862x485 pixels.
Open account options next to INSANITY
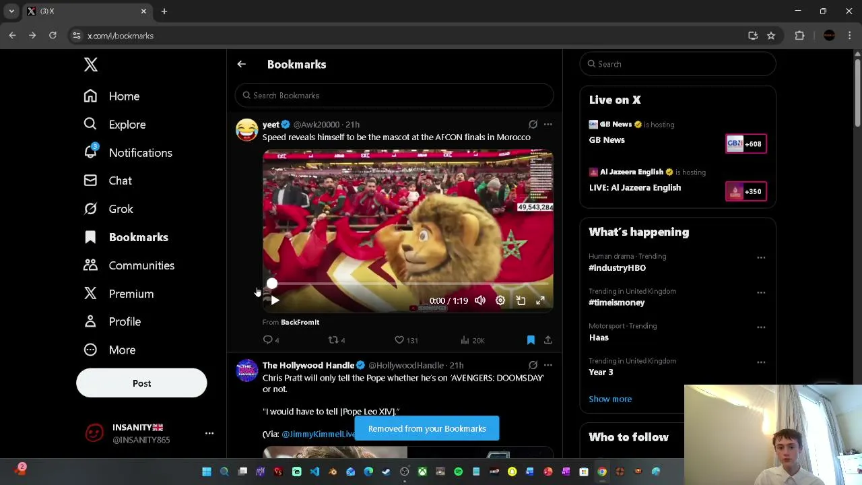click(209, 433)
